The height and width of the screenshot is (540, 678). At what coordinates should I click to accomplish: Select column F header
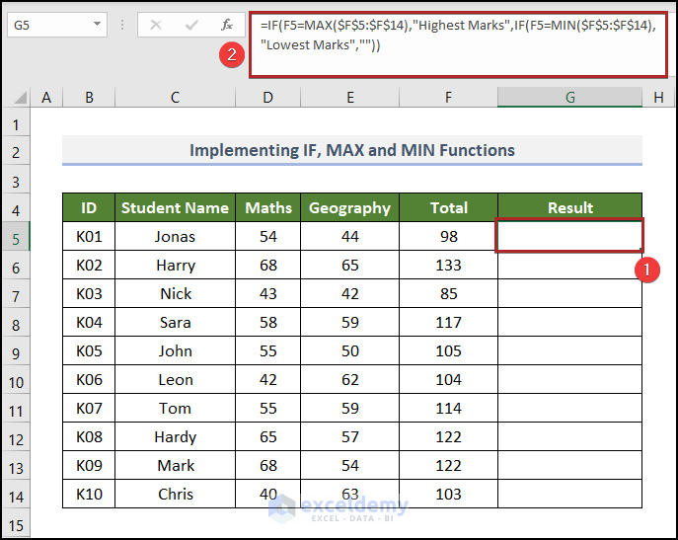tap(448, 96)
